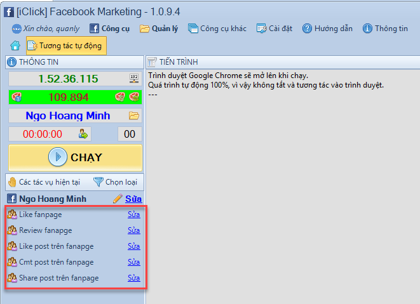Click the THÔNG TIN panel info icon
Screen dimensions: 420x304
click(11, 62)
